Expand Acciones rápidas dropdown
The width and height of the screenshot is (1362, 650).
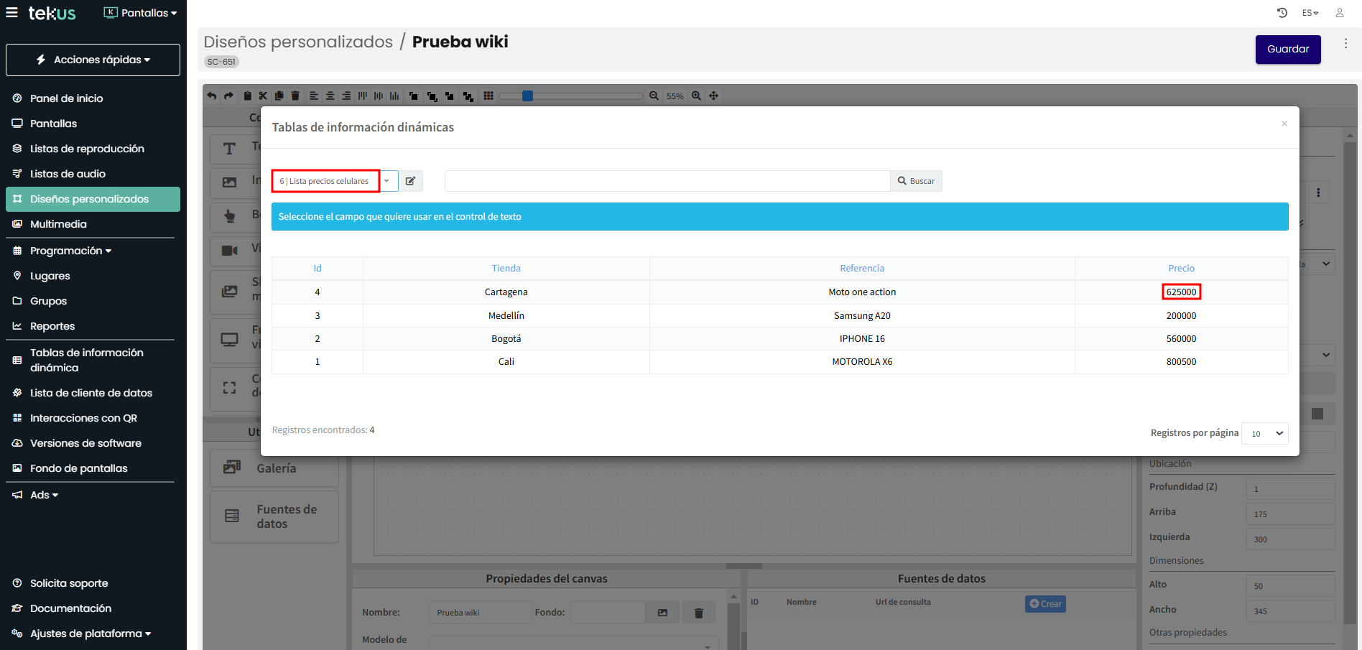point(93,60)
